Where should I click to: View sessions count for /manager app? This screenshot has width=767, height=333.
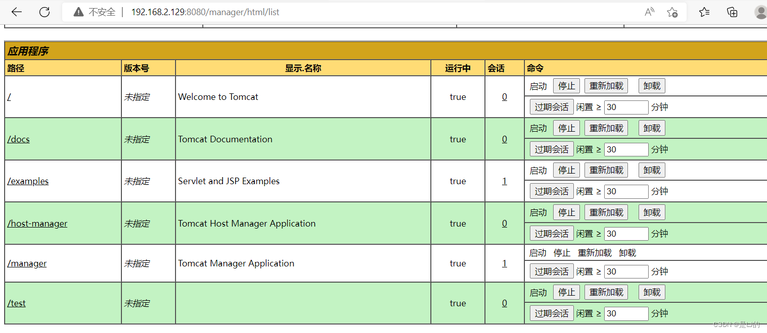(x=505, y=263)
